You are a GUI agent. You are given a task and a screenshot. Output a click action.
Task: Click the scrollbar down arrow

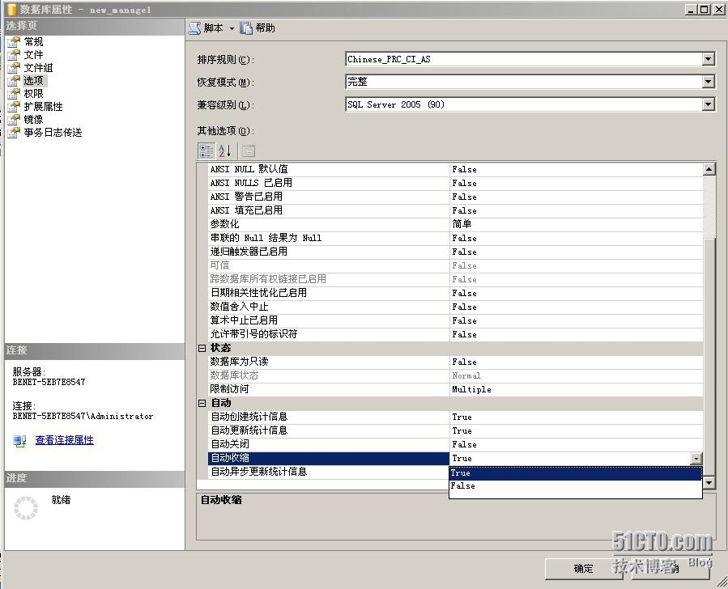pos(709,483)
